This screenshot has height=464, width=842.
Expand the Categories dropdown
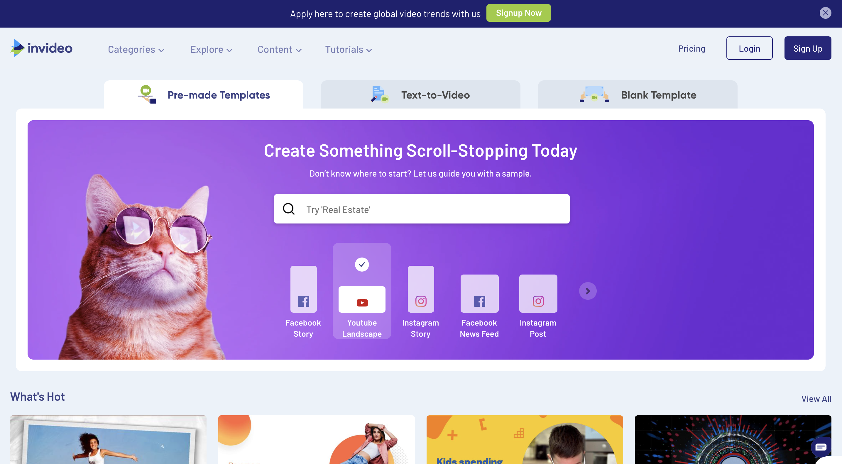click(136, 49)
